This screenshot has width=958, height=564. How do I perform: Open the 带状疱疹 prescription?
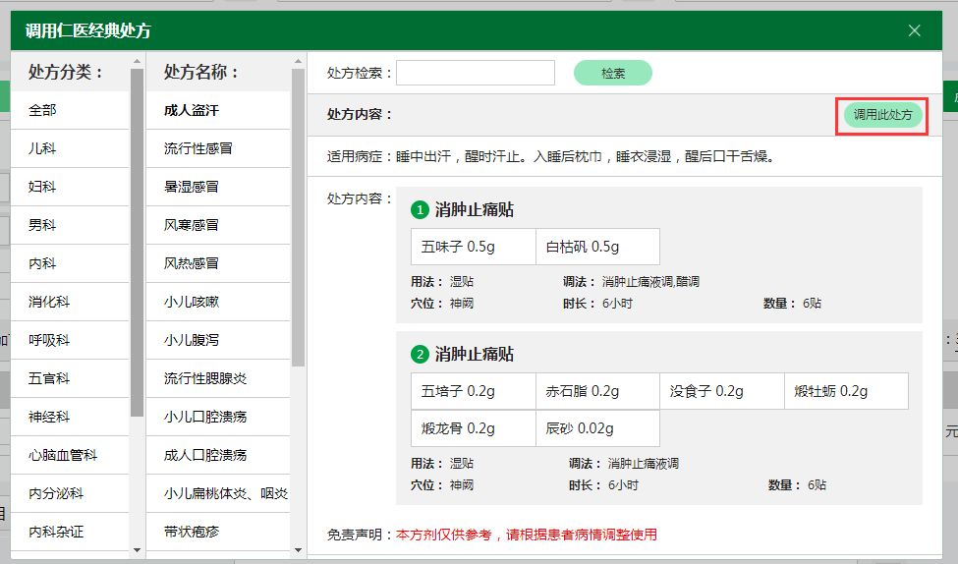coord(191,532)
